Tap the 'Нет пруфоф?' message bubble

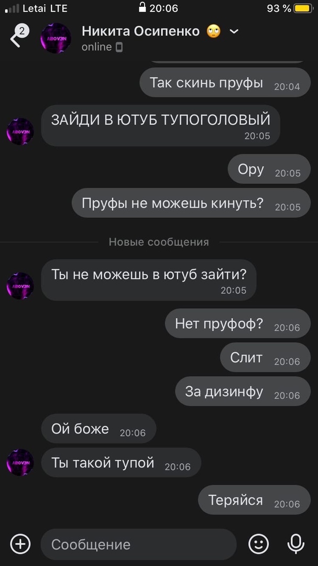[238, 324]
